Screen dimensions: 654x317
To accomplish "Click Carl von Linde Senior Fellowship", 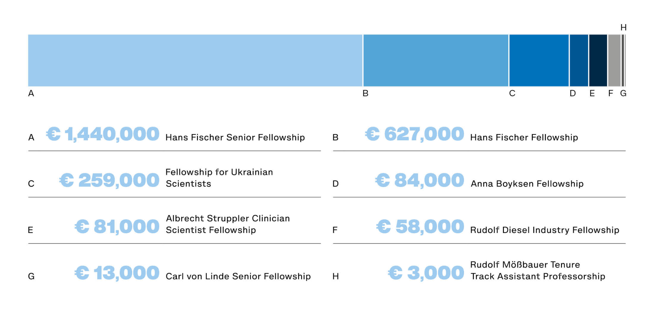I will point(238,276).
